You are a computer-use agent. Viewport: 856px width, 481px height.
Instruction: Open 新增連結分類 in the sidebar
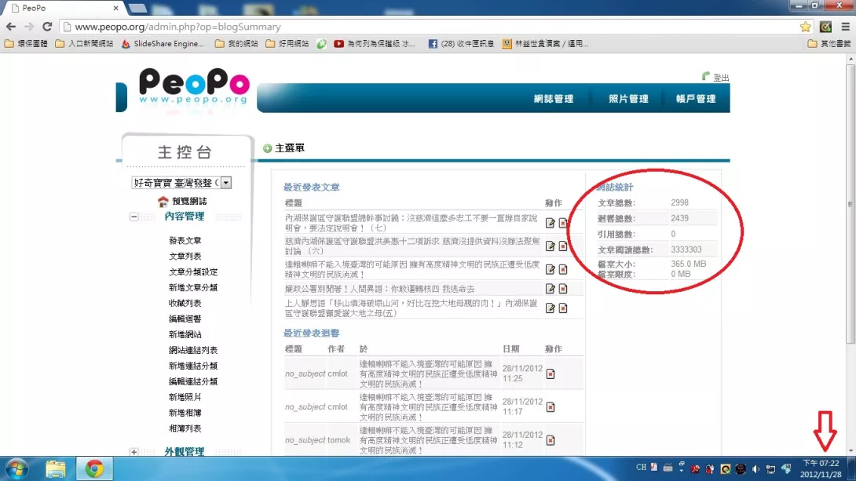point(193,366)
